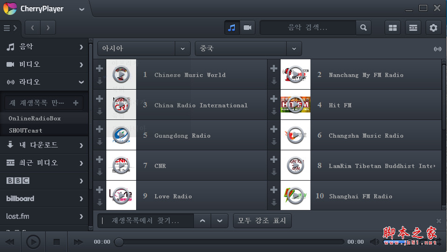The image size is (447, 252).
Task: Play Chinese Music World thumbnail
Action: pyautogui.click(x=121, y=75)
